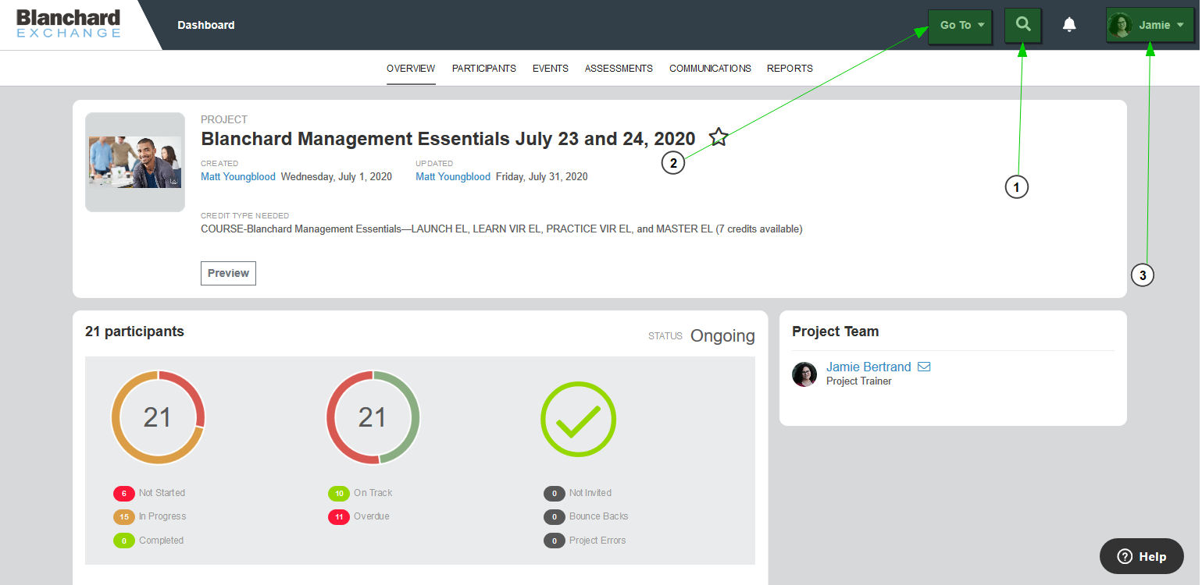The image size is (1202, 585).
Task: Click the Completed count badge
Action: (x=124, y=541)
